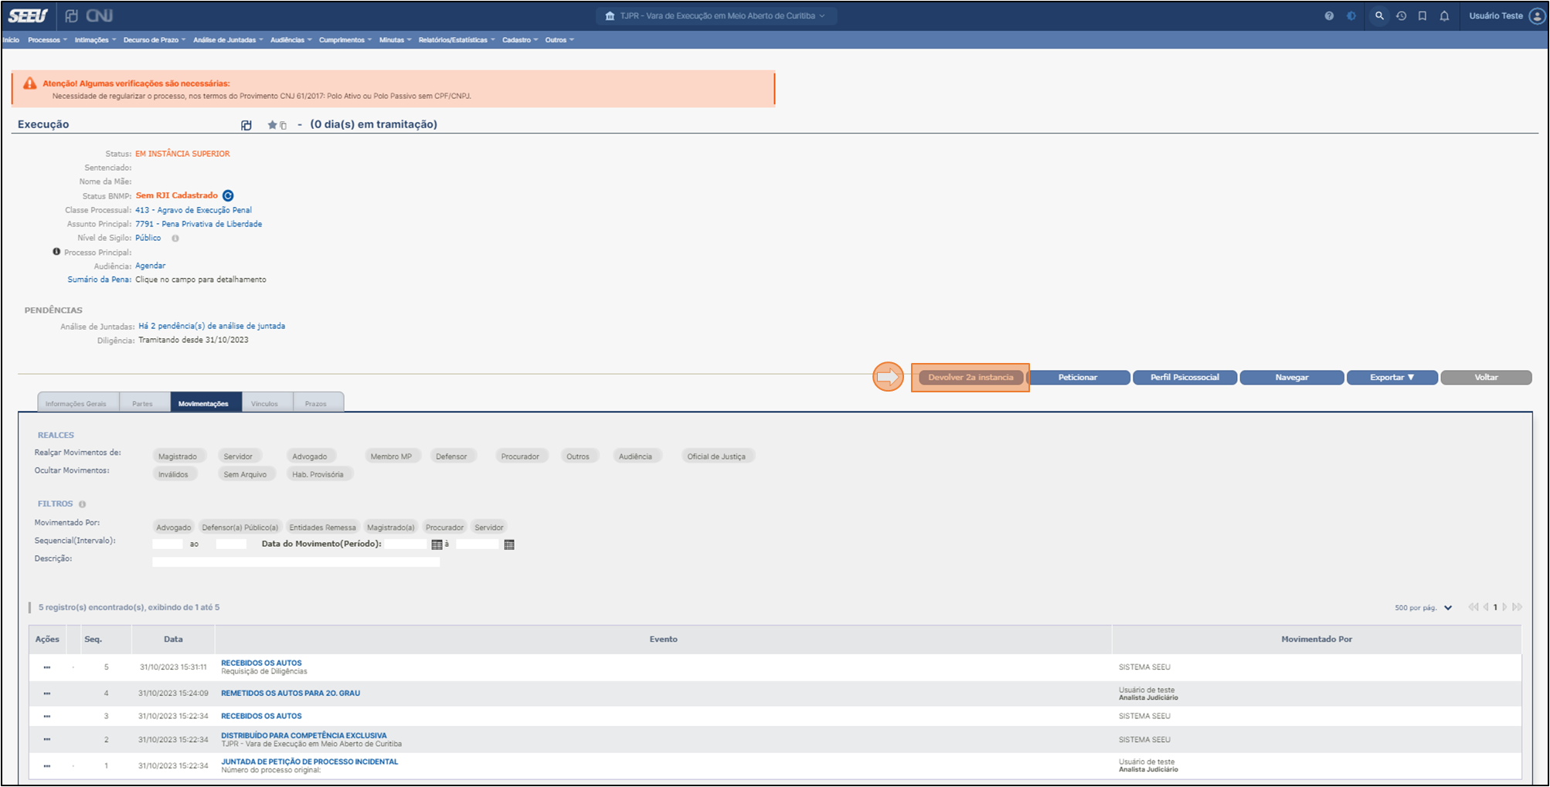Expand the Cadastro menu
This screenshot has height=787, width=1550.
(520, 40)
